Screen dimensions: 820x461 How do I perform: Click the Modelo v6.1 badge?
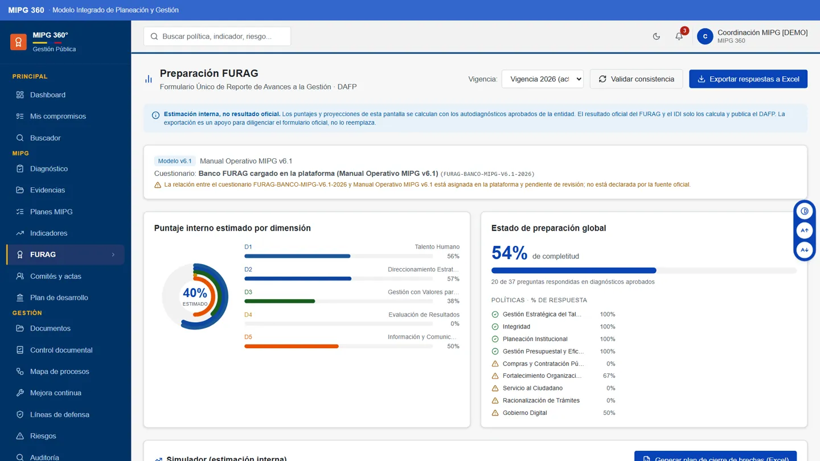point(175,161)
